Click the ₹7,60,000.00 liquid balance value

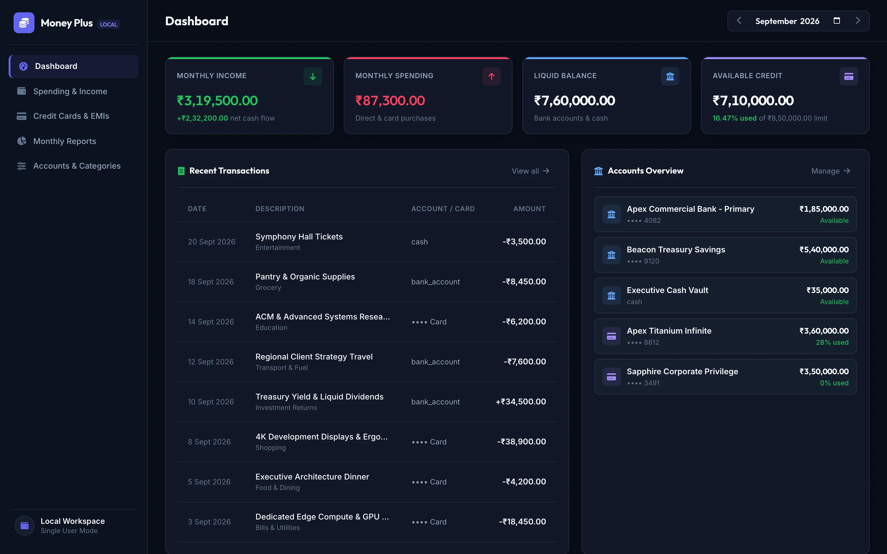(574, 100)
